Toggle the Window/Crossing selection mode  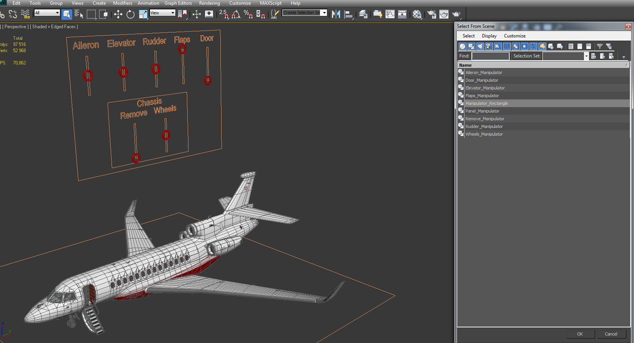[103, 14]
